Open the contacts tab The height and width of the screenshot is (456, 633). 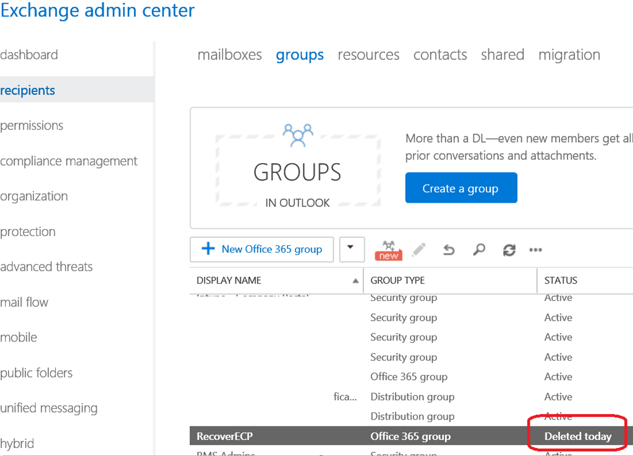tap(440, 55)
